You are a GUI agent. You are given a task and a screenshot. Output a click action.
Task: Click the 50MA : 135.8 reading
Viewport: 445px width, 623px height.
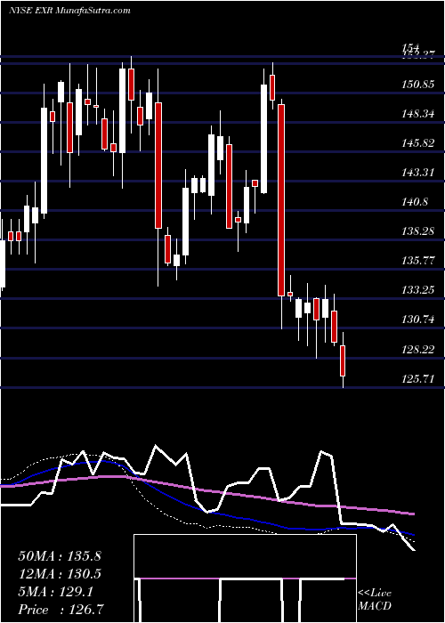60,556
